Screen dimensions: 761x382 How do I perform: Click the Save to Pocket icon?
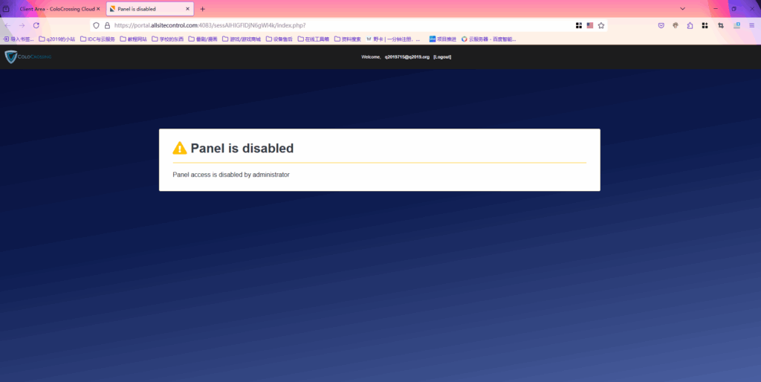coord(661,25)
